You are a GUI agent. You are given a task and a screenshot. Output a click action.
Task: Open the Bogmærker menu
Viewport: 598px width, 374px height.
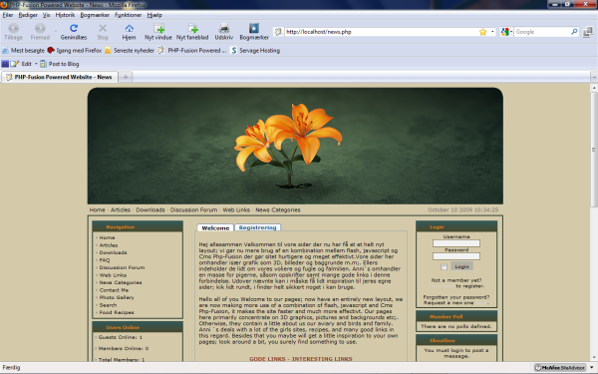click(95, 15)
